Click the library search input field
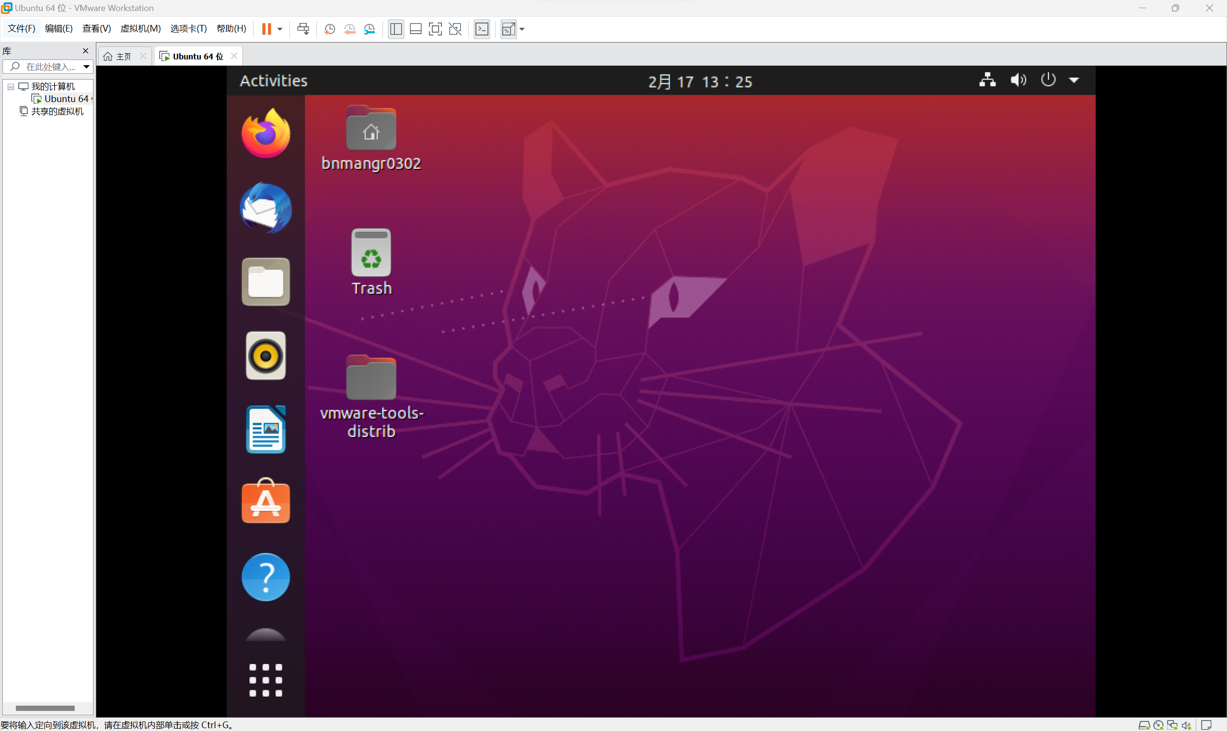The width and height of the screenshot is (1227, 732). 50,67
